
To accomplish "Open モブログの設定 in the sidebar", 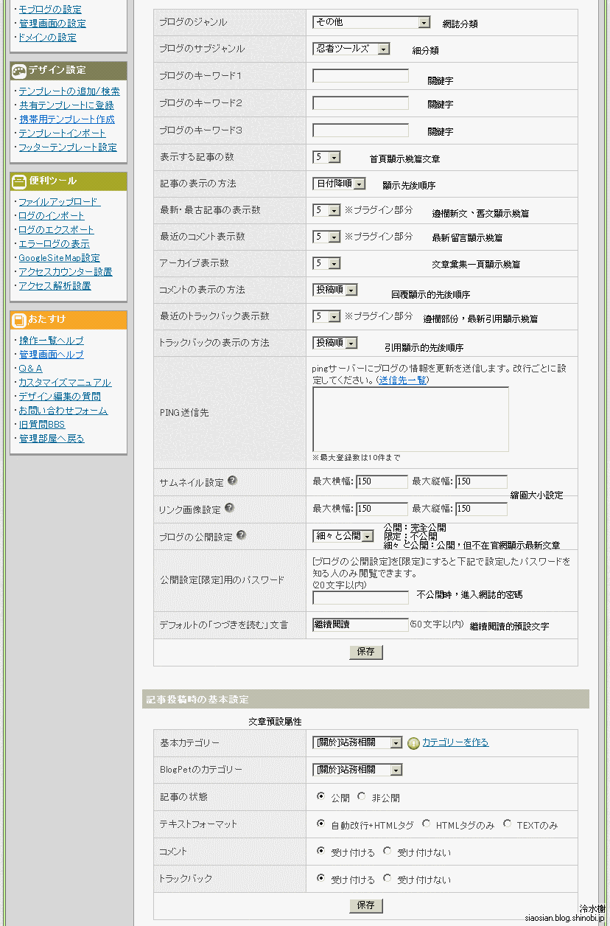I will coord(50,10).
